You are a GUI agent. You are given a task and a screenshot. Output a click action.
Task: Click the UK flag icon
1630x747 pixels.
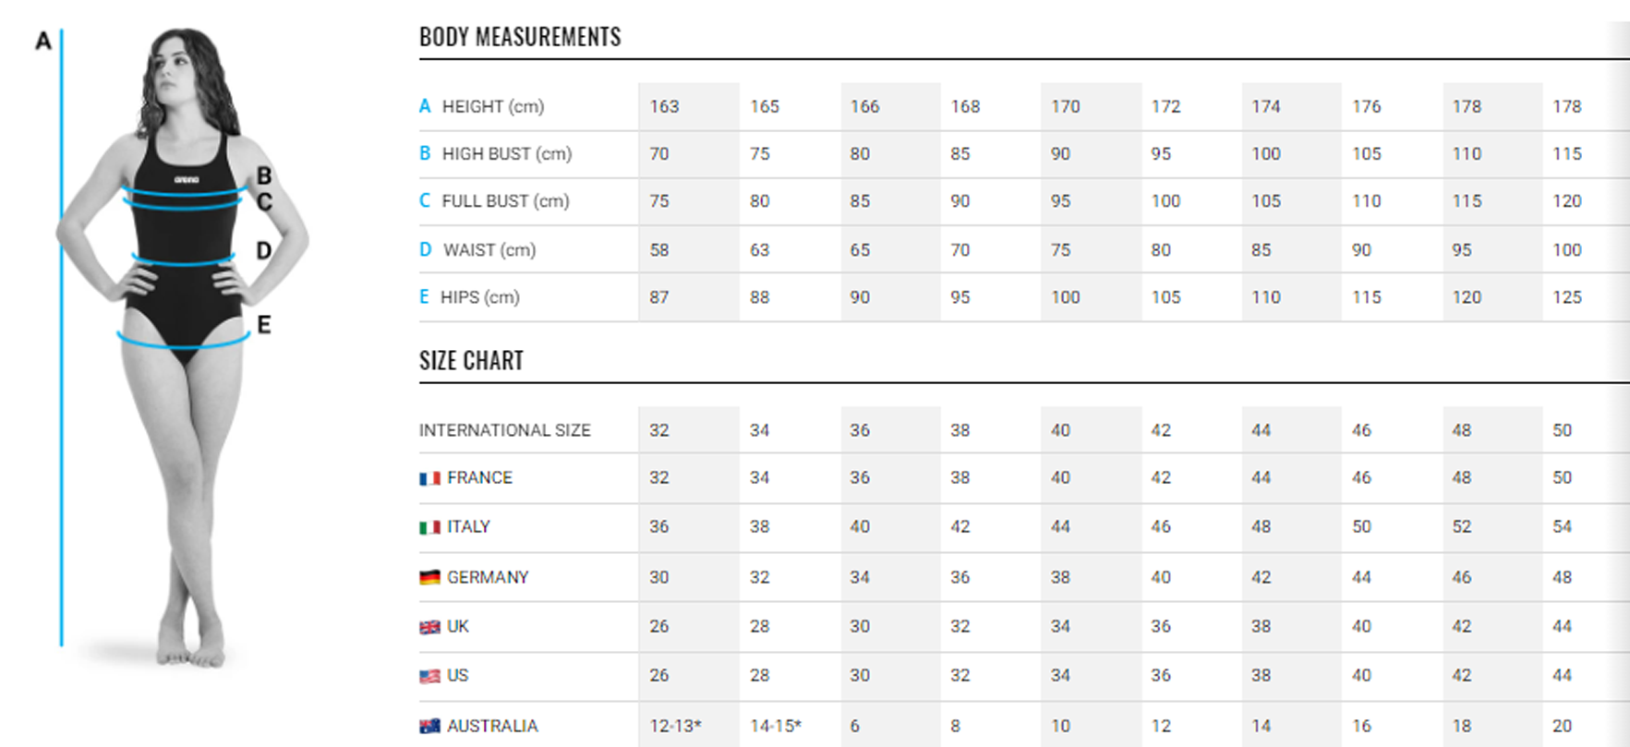(x=429, y=627)
